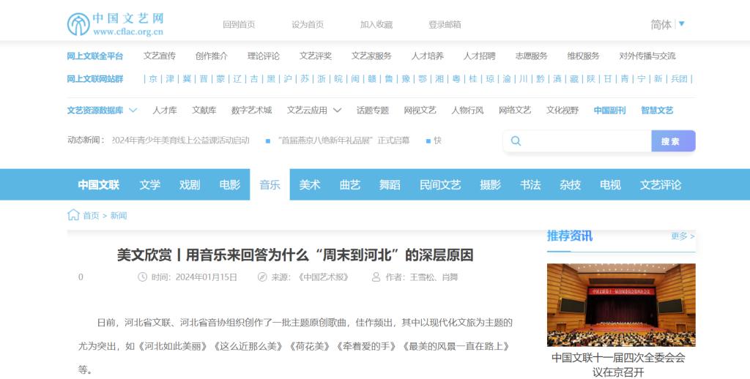Open the 简体 language dropdown arrow
The height and width of the screenshot is (379, 750).
(x=681, y=24)
